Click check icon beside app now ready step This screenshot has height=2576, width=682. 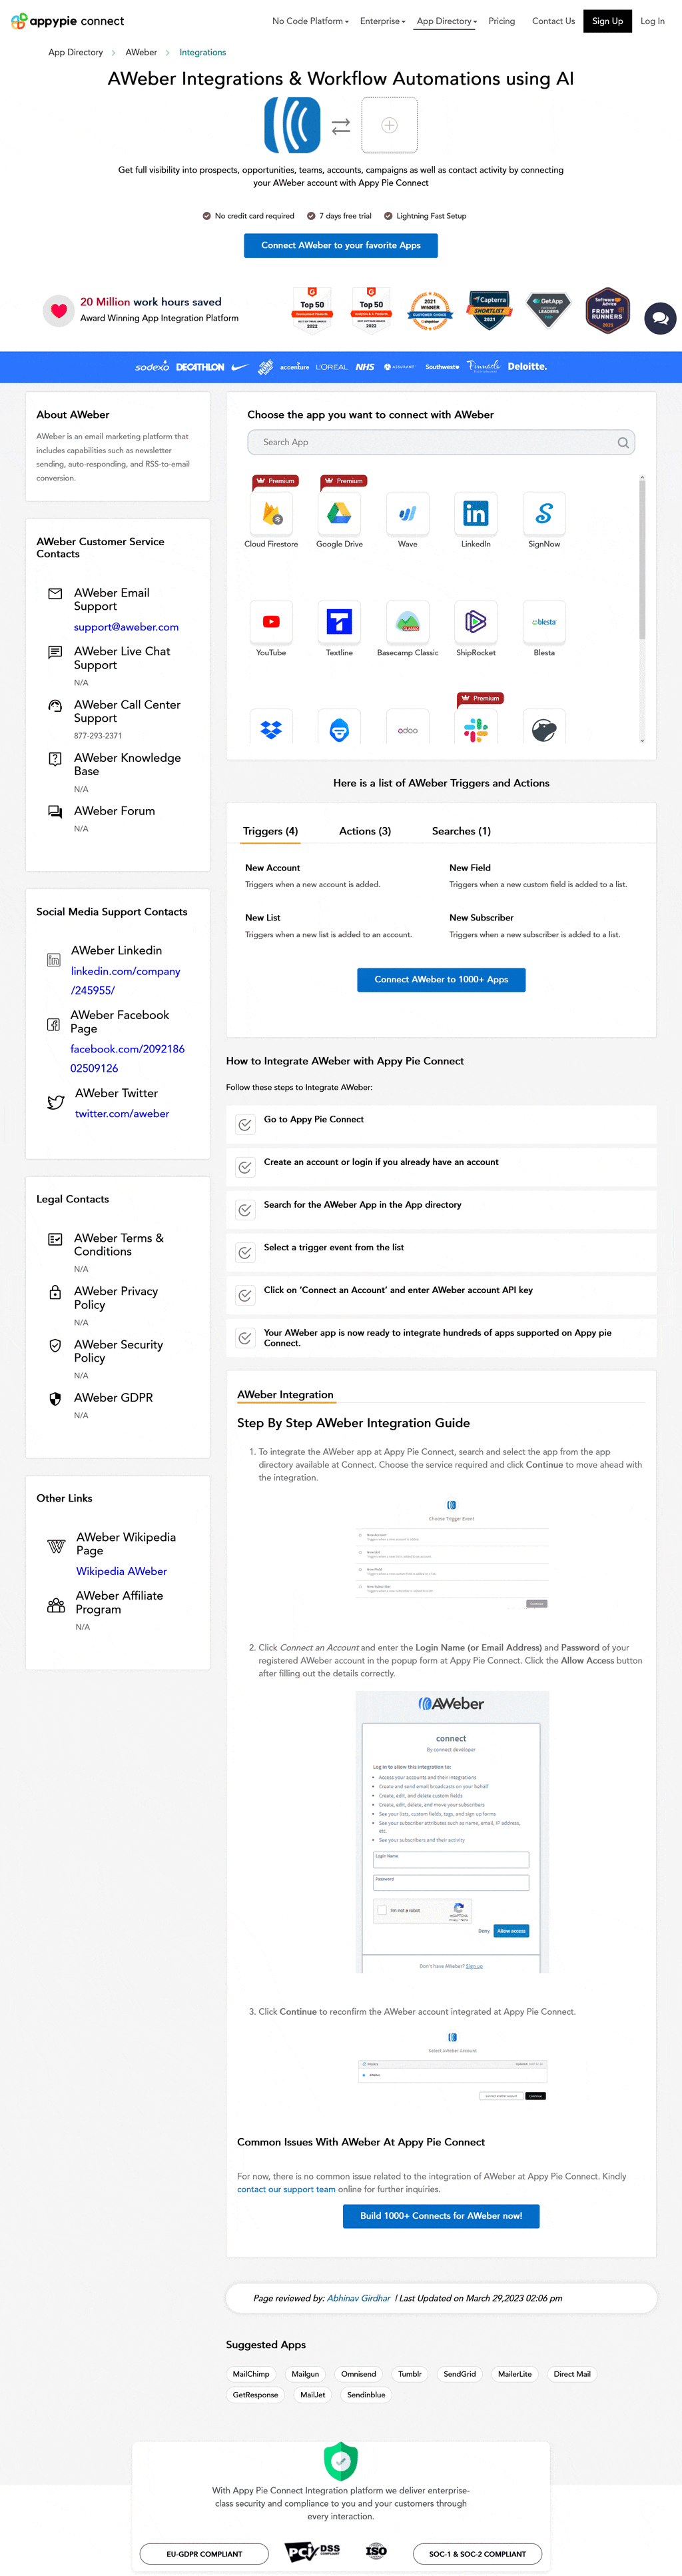pyautogui.click(x=245, y=1338)
